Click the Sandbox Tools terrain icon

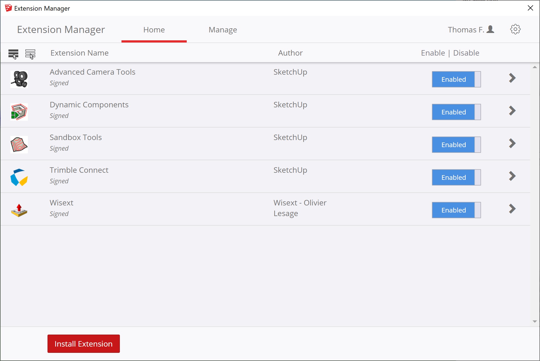coord(19,144)
